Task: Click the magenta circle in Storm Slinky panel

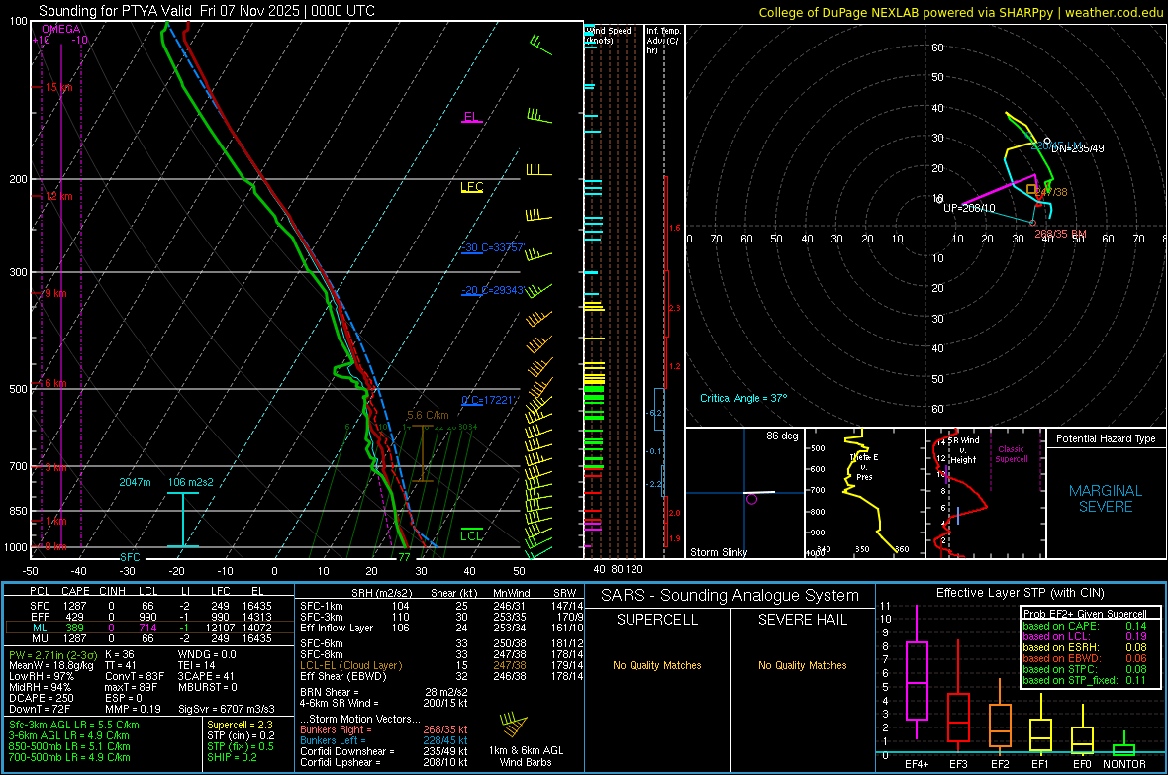Action: pyautogui.click(x=751, y=500)
